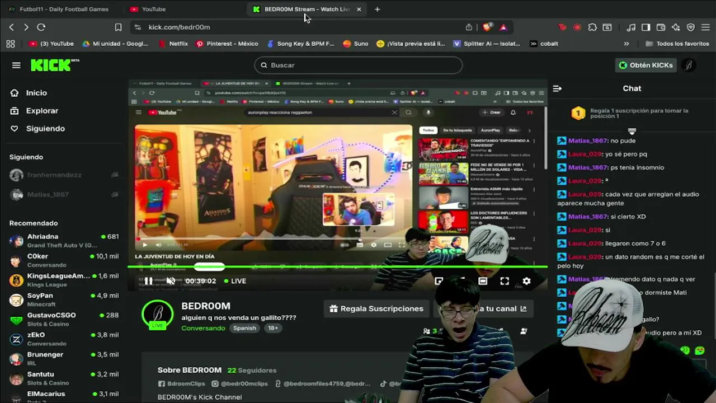Screen dimensions: 716x403
Task: Open recommended channel SoyPan
Action: coord(64,299)
